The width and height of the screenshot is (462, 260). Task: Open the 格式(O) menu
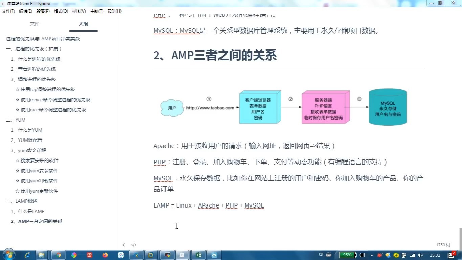pos(61,11)
